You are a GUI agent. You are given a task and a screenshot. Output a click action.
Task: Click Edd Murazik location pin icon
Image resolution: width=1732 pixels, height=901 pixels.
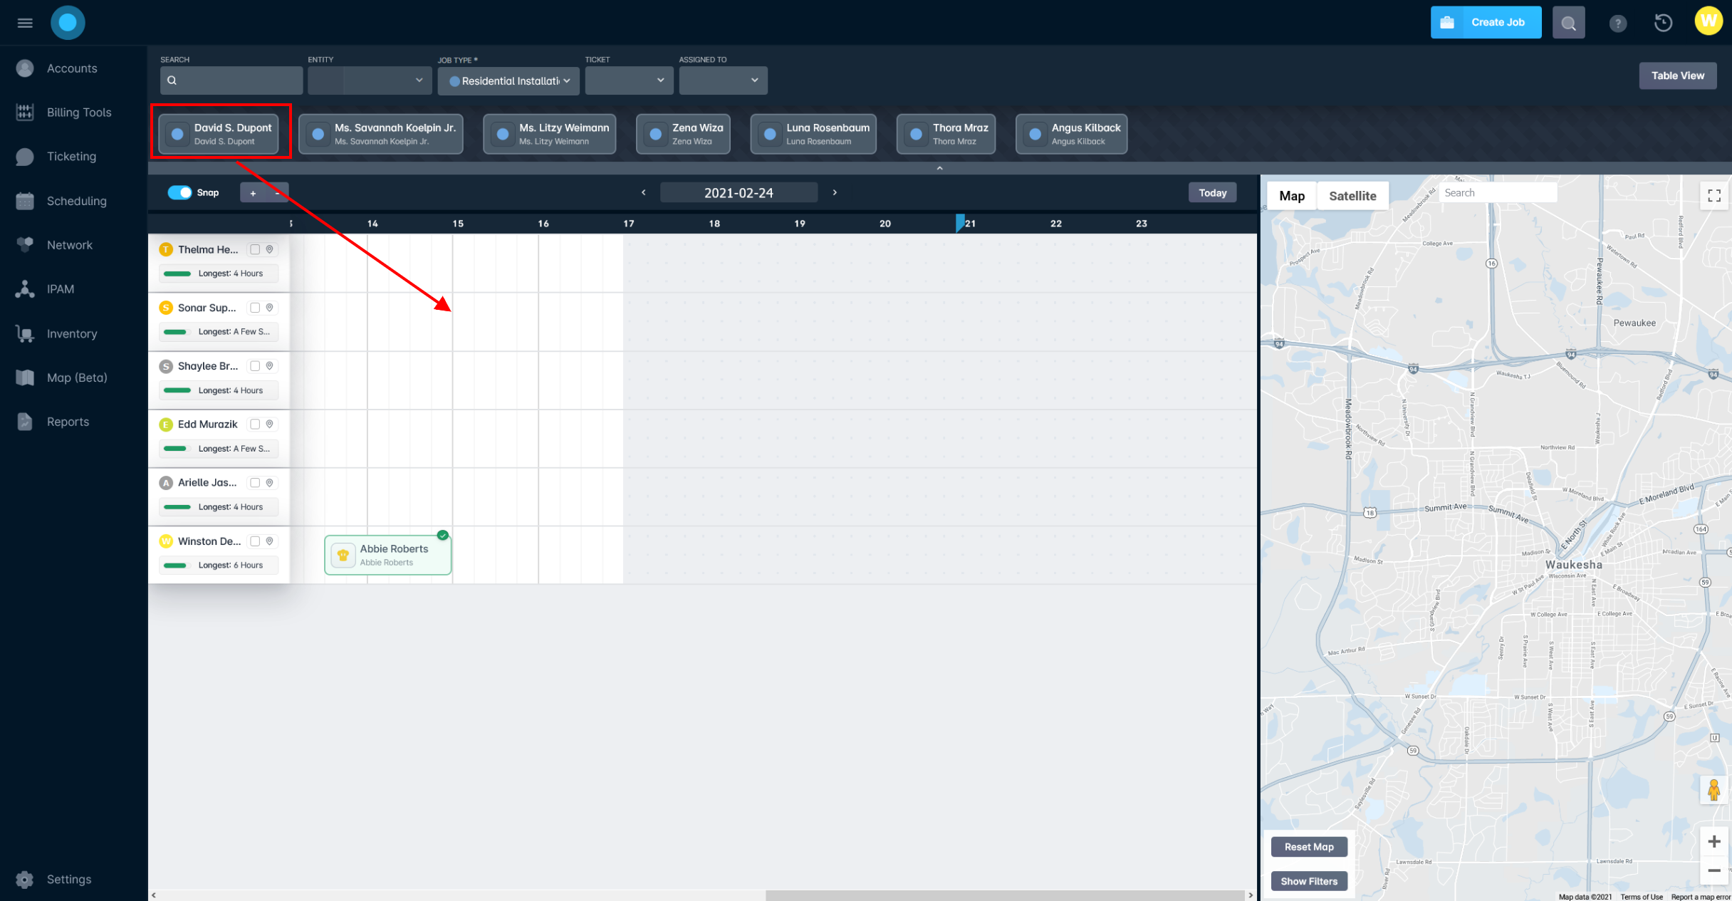coord(270,425)
